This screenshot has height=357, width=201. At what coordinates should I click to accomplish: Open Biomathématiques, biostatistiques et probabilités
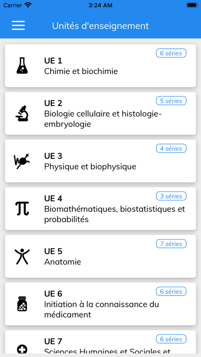(100, 209)
